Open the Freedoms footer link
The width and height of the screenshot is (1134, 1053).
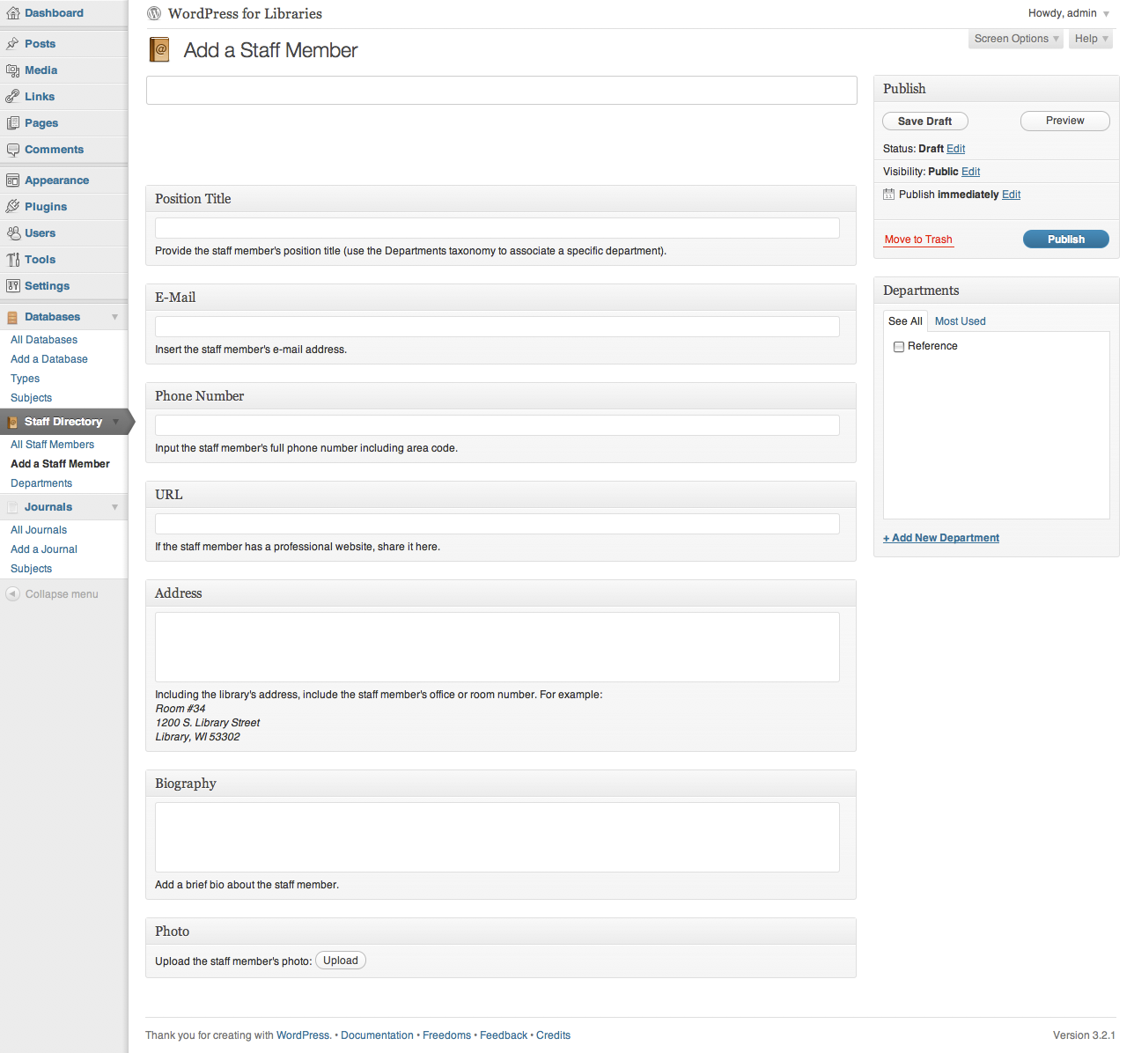point(446,1035)
